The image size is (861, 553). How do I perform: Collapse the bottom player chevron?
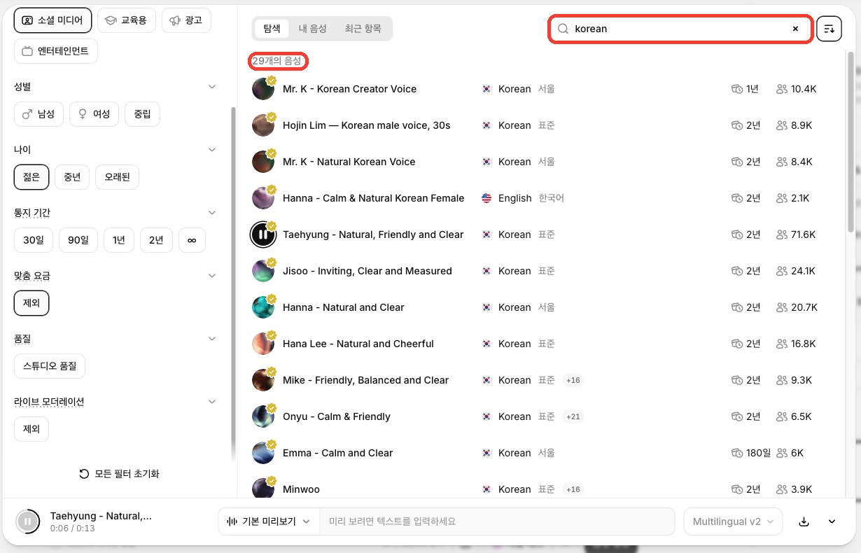coord(832,521)
